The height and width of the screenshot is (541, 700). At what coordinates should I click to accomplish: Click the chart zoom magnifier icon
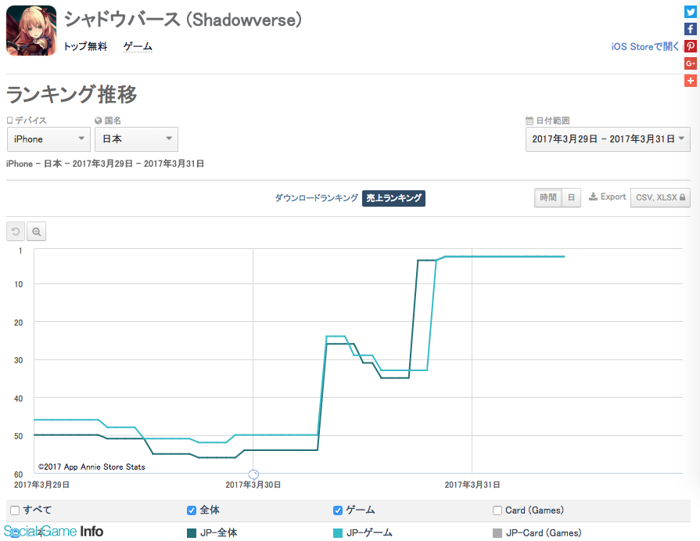(36, 232)
